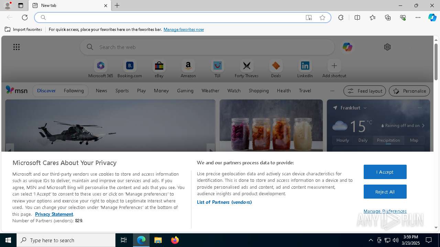Toggle Split screen icon
440x247 pixels.
click(x=357, y=17)
